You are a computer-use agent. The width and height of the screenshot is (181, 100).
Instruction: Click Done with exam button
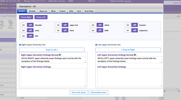79,93
